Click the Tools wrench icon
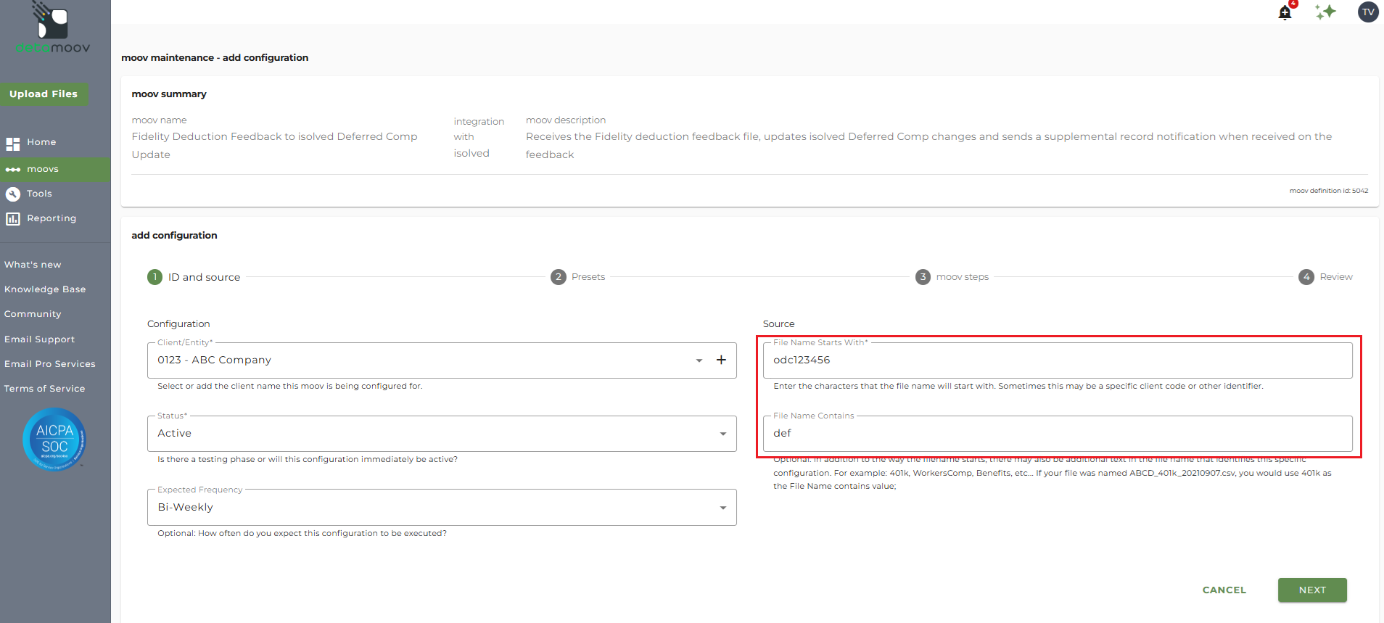The height and width of the screenshot is (623, 1384). (13, 194)
